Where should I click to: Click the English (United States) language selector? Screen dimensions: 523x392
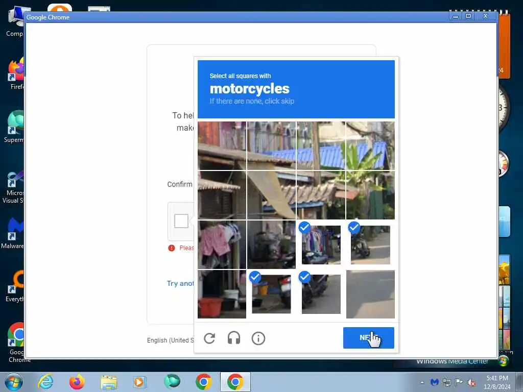171,340
